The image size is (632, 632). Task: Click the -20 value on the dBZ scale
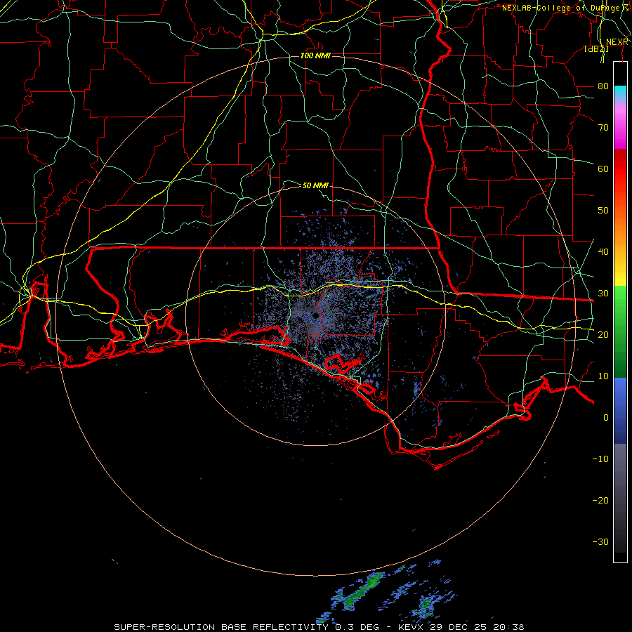click(x=600, y=500)
